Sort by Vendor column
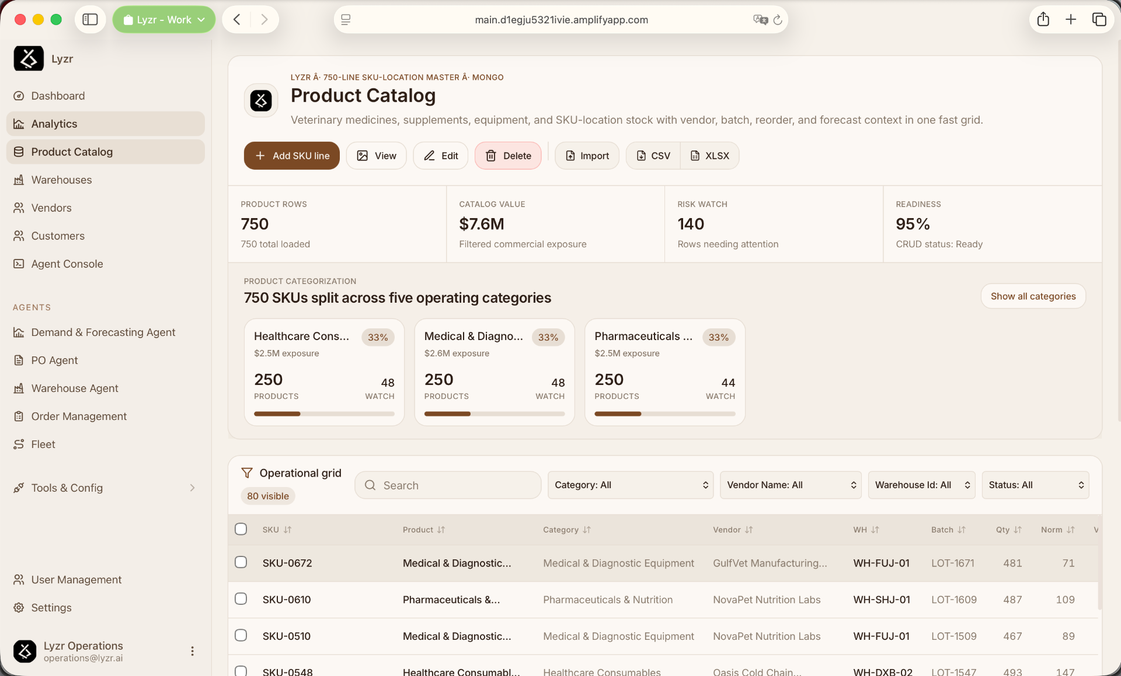 (x=733, y=530)
